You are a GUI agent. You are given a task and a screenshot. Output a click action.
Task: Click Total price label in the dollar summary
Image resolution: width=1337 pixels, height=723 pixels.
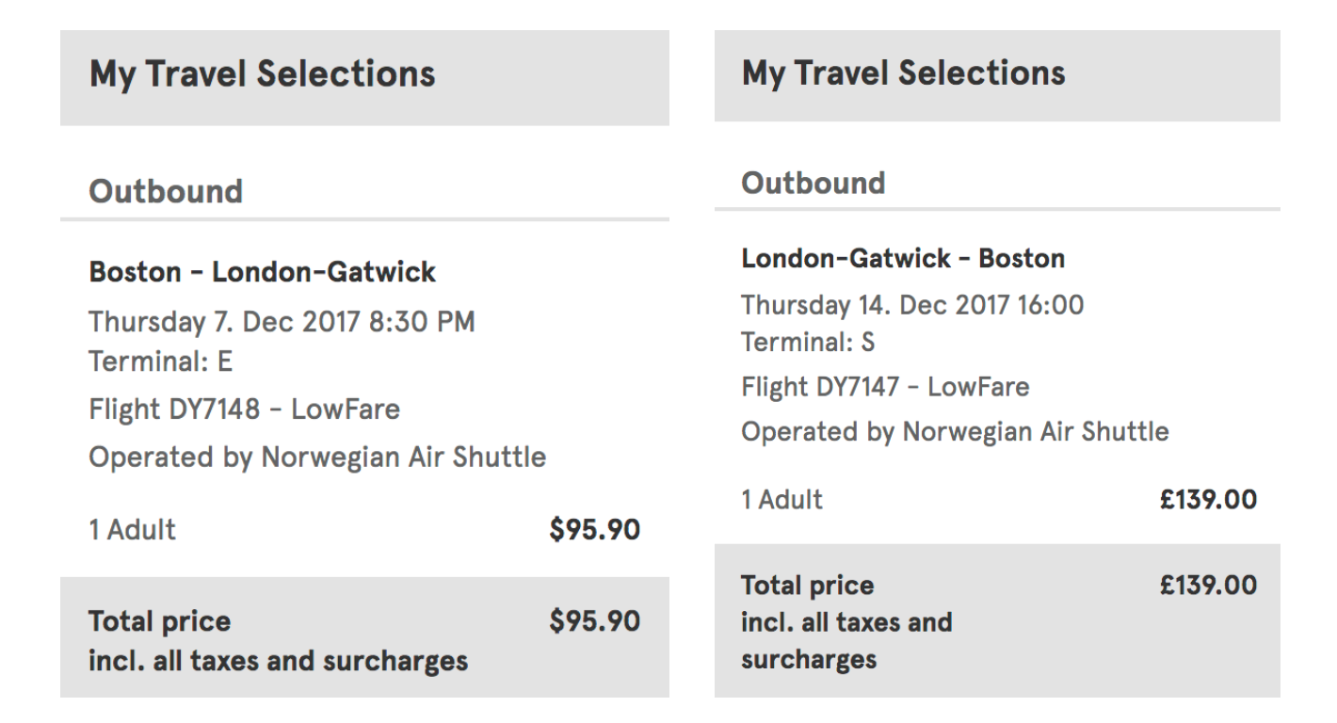click(159, 621)
